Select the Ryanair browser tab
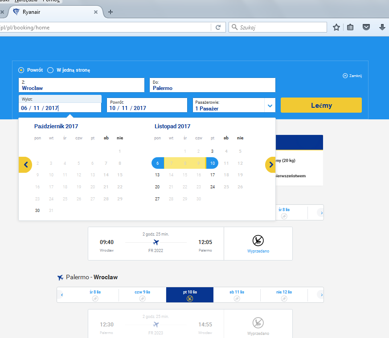The height and width of the screenshot is (338, 389). (56, 12)
